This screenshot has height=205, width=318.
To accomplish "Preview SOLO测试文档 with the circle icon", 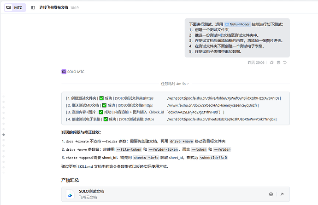I will click(x=271, y=194).
